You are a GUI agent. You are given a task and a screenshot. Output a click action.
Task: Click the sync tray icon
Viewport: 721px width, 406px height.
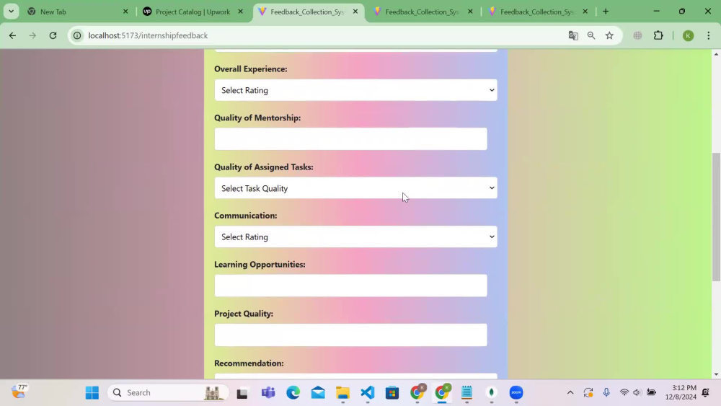[x=588, y=393]
